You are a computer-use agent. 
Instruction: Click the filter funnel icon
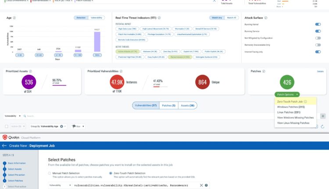coord(73,126)
